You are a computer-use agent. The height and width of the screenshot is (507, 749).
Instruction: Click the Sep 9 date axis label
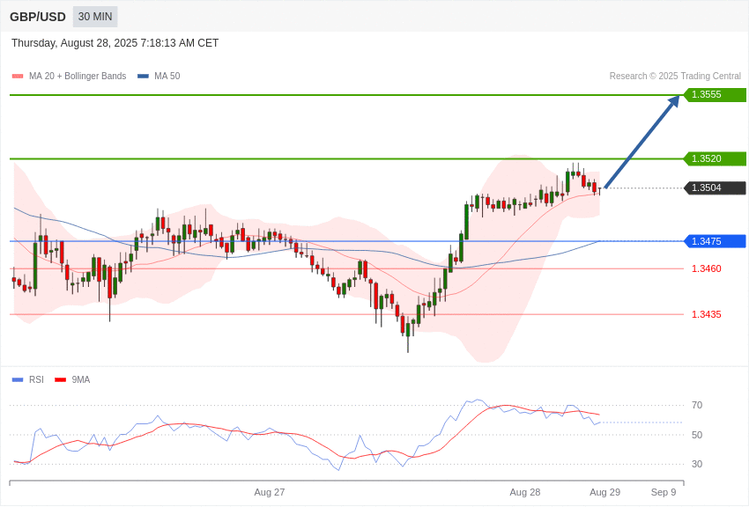[664, 492]
